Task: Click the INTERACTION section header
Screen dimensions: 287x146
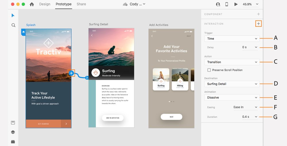Action: (x=214, y=24)
